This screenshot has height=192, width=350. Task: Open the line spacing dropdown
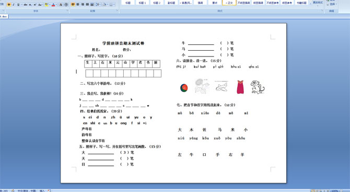tap(98, 5)
